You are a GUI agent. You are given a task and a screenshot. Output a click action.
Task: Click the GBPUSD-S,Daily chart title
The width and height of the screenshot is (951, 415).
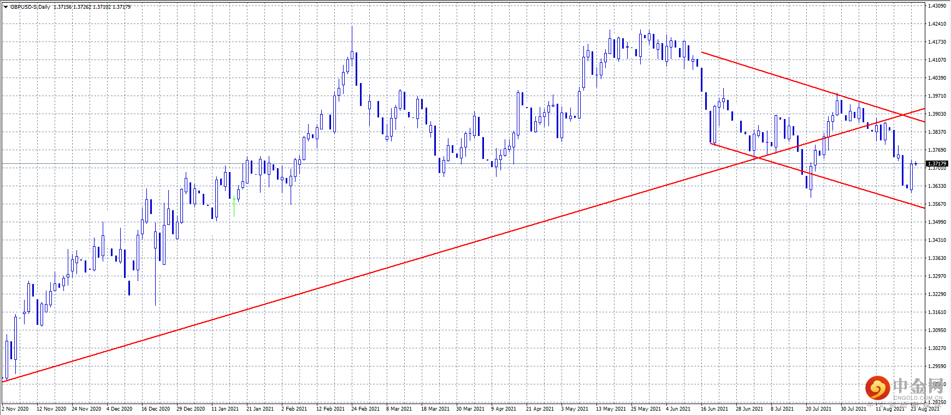coord(30,7)
